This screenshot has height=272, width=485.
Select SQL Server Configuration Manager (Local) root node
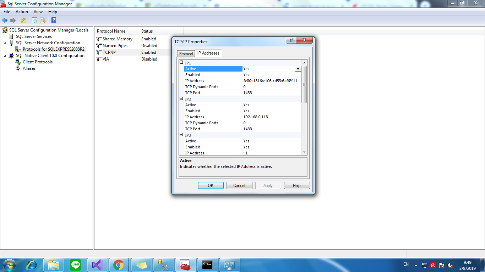tap(49, 30)
